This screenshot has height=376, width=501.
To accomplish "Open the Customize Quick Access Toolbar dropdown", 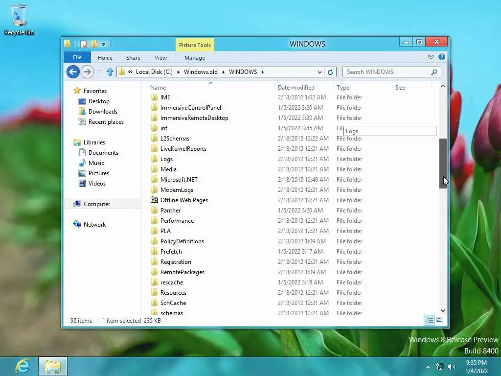I will tap(104, 45).
